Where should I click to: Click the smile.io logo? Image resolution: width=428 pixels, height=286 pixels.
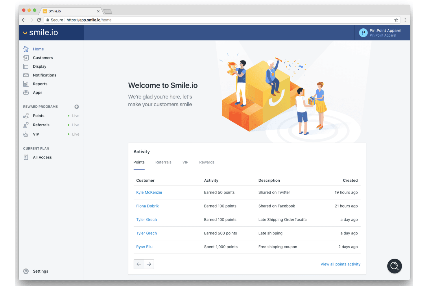[x=41, y=32]
